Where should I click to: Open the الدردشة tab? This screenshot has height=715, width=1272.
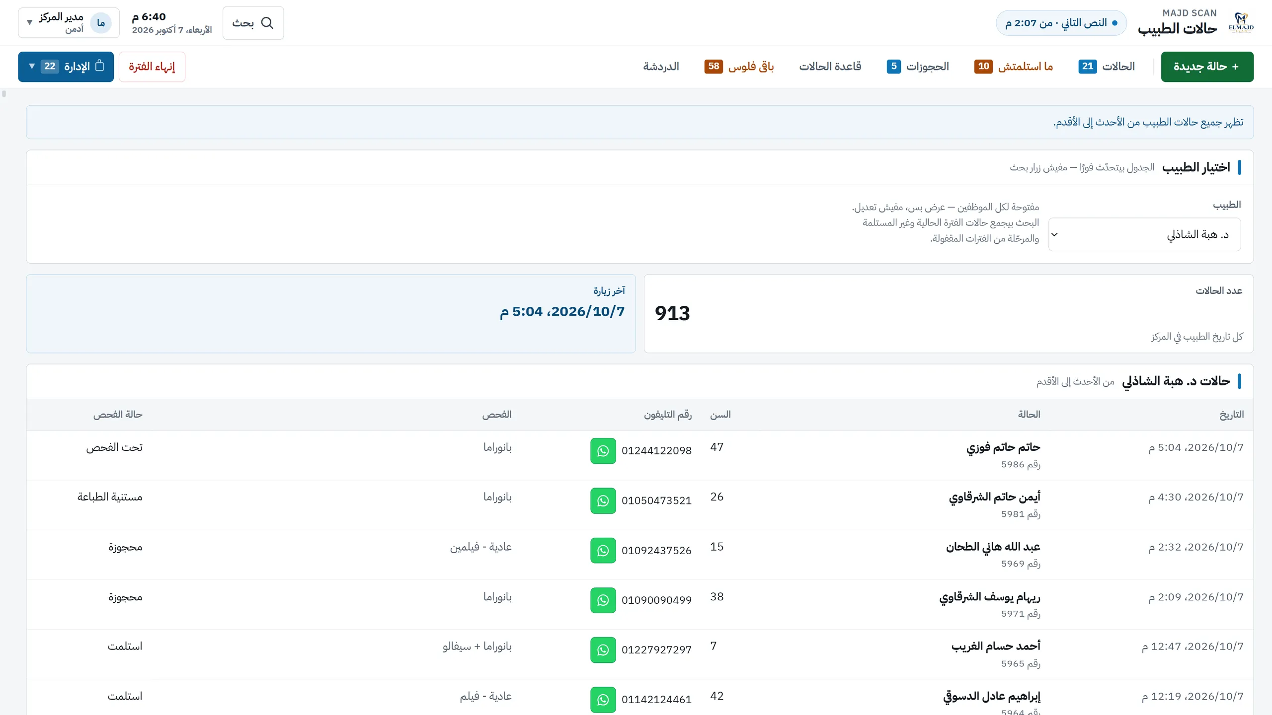[x=661, y=67]
